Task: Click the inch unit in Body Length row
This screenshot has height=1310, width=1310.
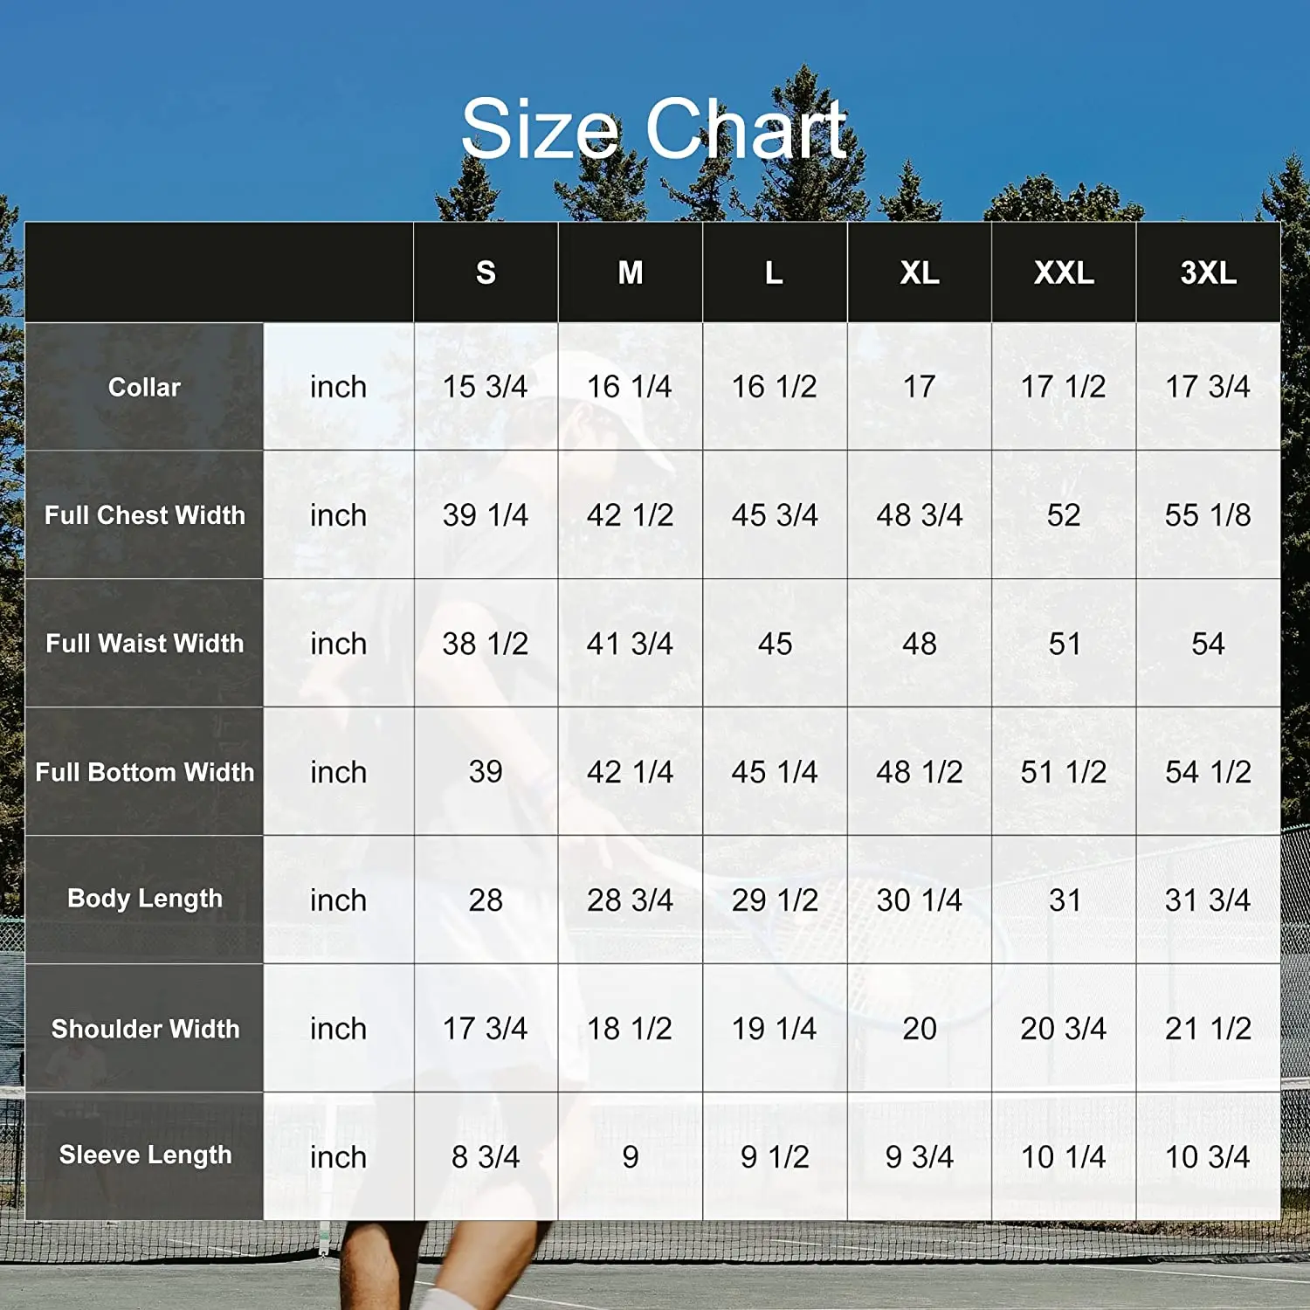Action: coord(338,900)
